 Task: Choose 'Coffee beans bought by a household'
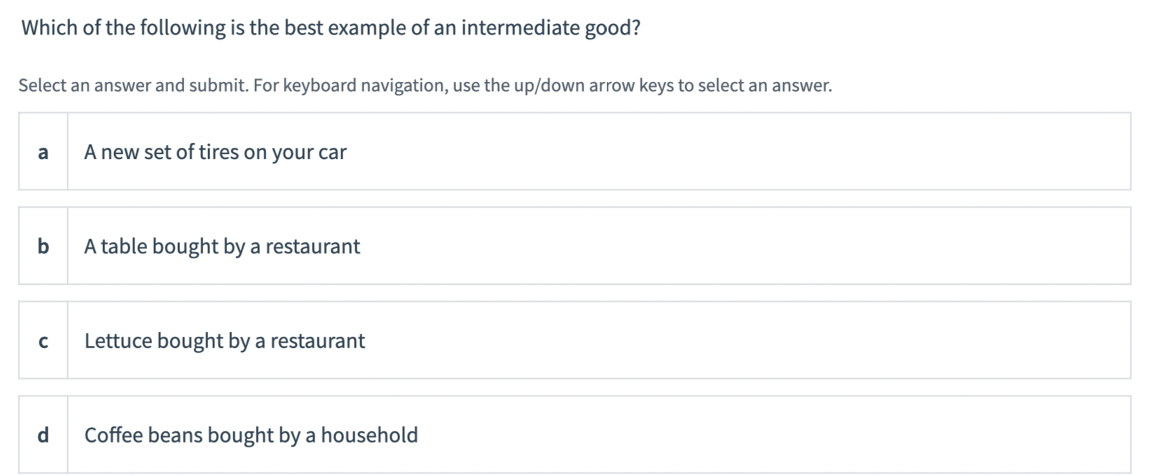click(x=251, y=435)
